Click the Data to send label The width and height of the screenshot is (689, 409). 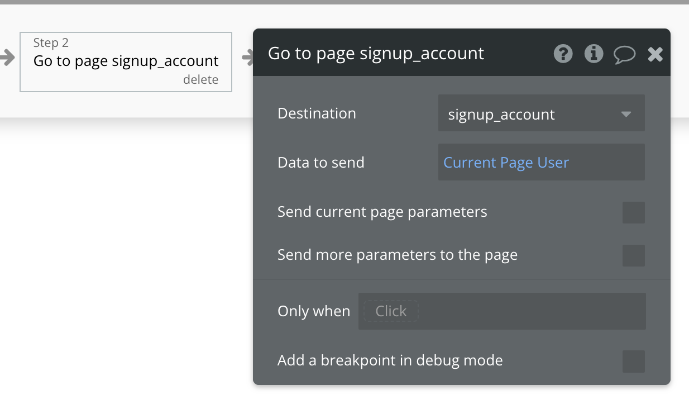coord(320,163)
